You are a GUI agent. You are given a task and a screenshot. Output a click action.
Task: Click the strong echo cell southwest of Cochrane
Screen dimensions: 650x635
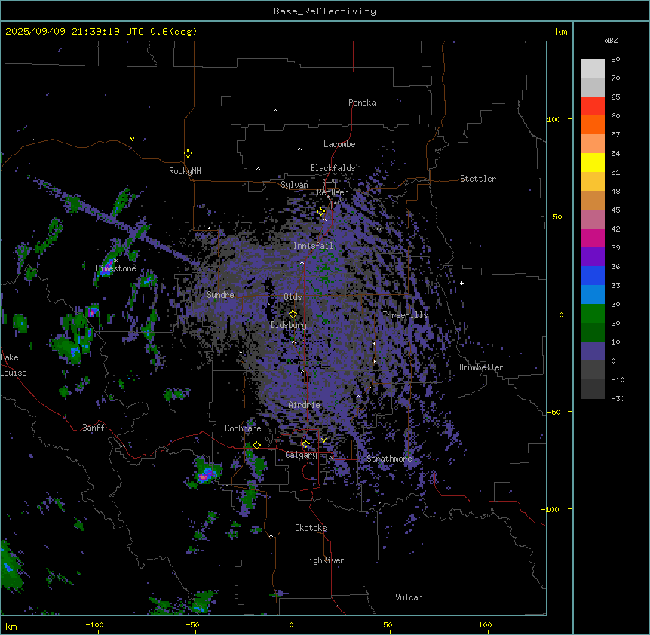tap(206, 473)
